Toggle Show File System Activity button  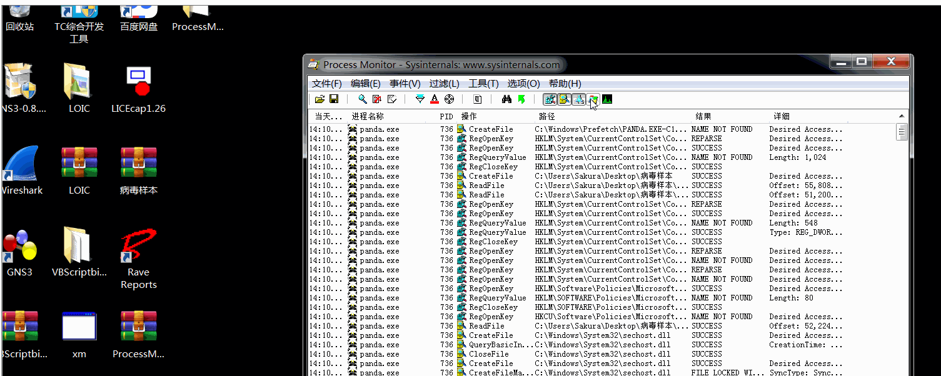point(564,99)
